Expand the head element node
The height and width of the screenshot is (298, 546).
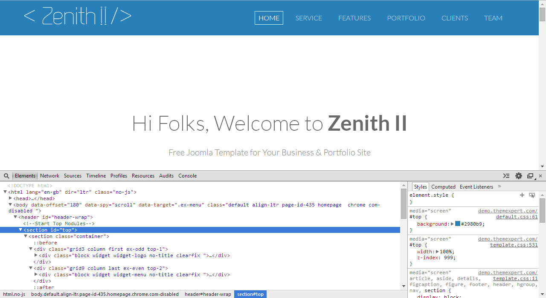(11, 198)
